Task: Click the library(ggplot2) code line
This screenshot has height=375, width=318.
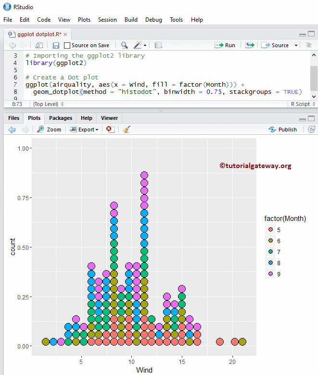Action: pos(56,63)
